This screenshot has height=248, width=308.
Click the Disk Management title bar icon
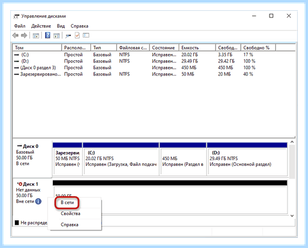click(16, 16)
